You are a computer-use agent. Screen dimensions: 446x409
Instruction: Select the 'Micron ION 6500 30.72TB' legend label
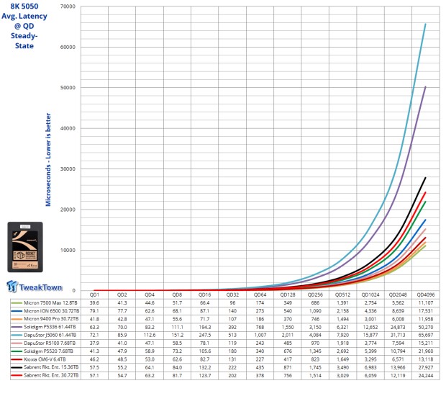coord(51,311)
